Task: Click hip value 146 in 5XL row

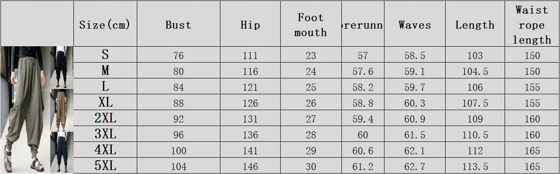Action: tap(250, 167)
